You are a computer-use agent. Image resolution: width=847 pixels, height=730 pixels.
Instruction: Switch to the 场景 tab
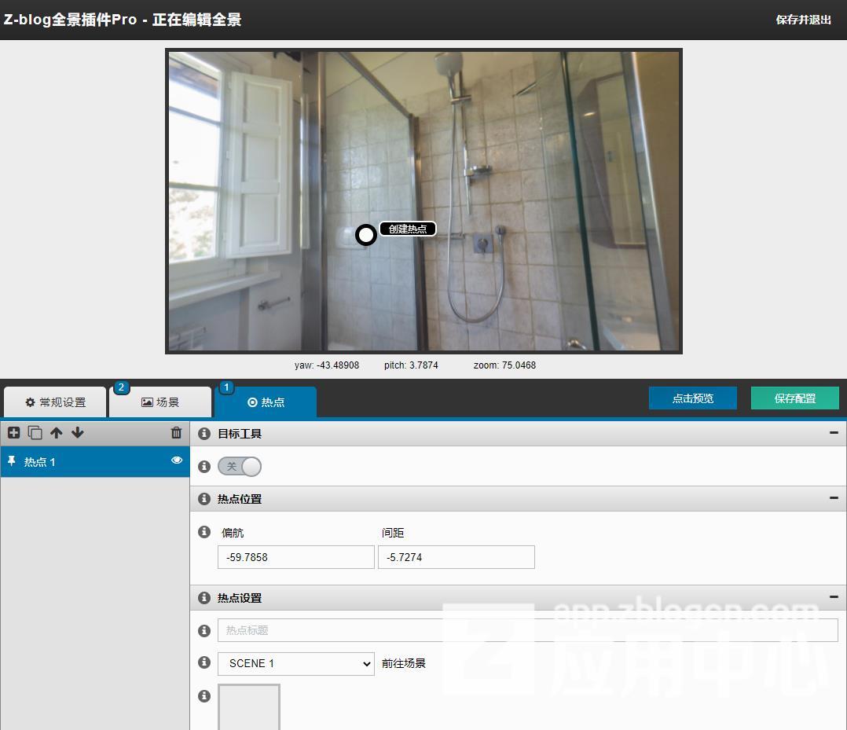click(160, 402)
